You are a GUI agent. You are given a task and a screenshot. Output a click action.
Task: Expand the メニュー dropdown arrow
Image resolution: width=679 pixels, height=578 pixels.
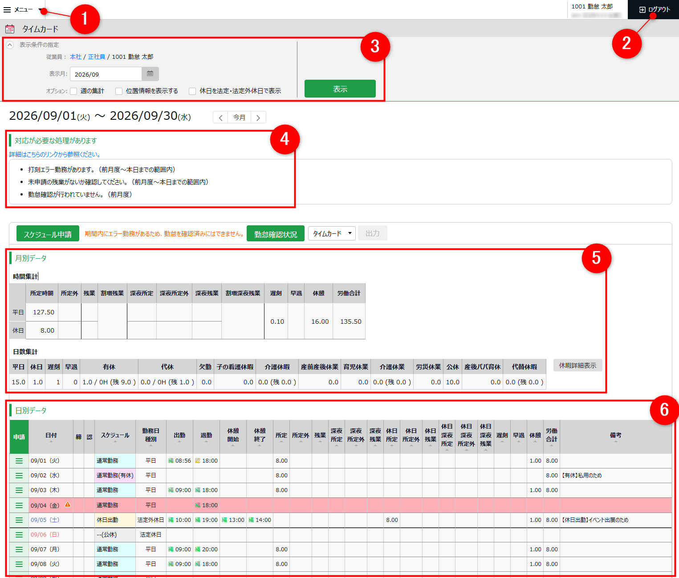40,10
